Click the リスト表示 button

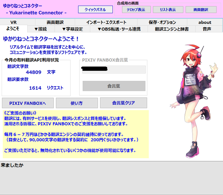point(168,10)
